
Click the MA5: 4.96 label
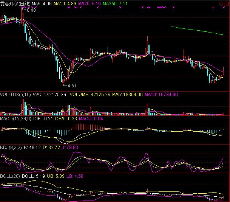pyautogui.click(x=42, y=4)
